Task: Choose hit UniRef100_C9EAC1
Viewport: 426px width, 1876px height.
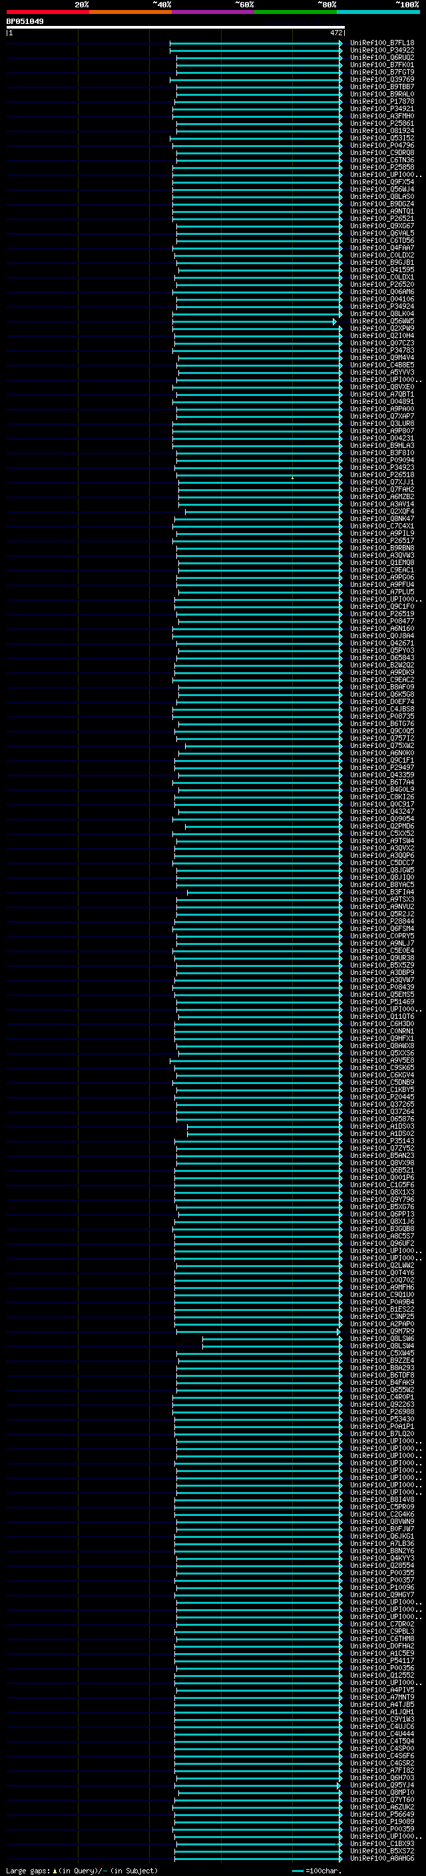Action: (x=381, y=570)
